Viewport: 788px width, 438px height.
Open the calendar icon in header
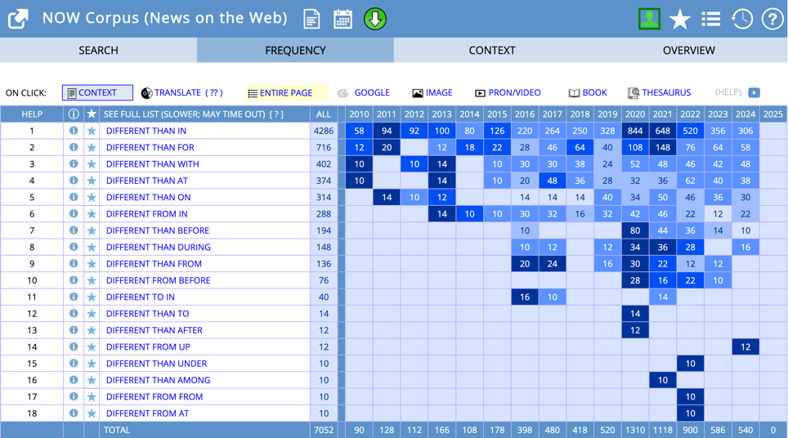[343, 19]
